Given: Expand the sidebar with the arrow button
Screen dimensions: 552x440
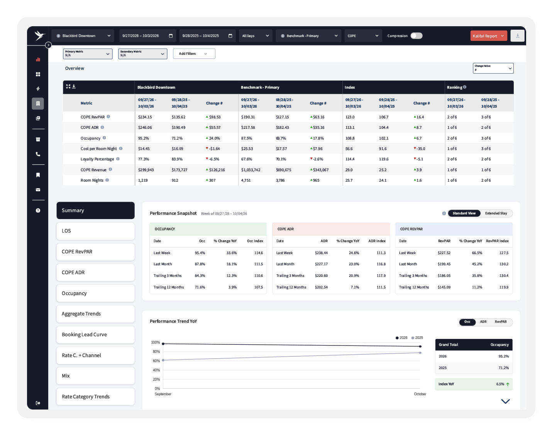Looking at the screenshot, I should tap(48, 45).
